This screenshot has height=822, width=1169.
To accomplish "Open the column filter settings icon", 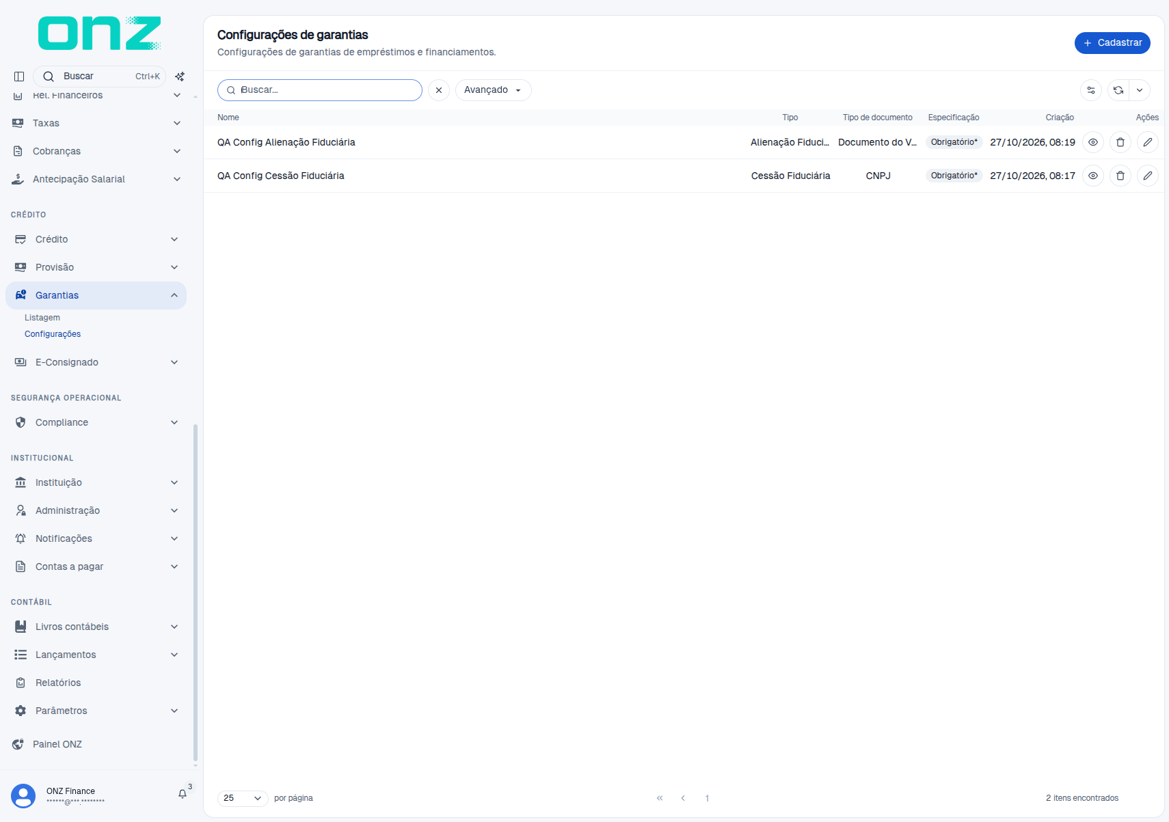I will pos(1091,90).
